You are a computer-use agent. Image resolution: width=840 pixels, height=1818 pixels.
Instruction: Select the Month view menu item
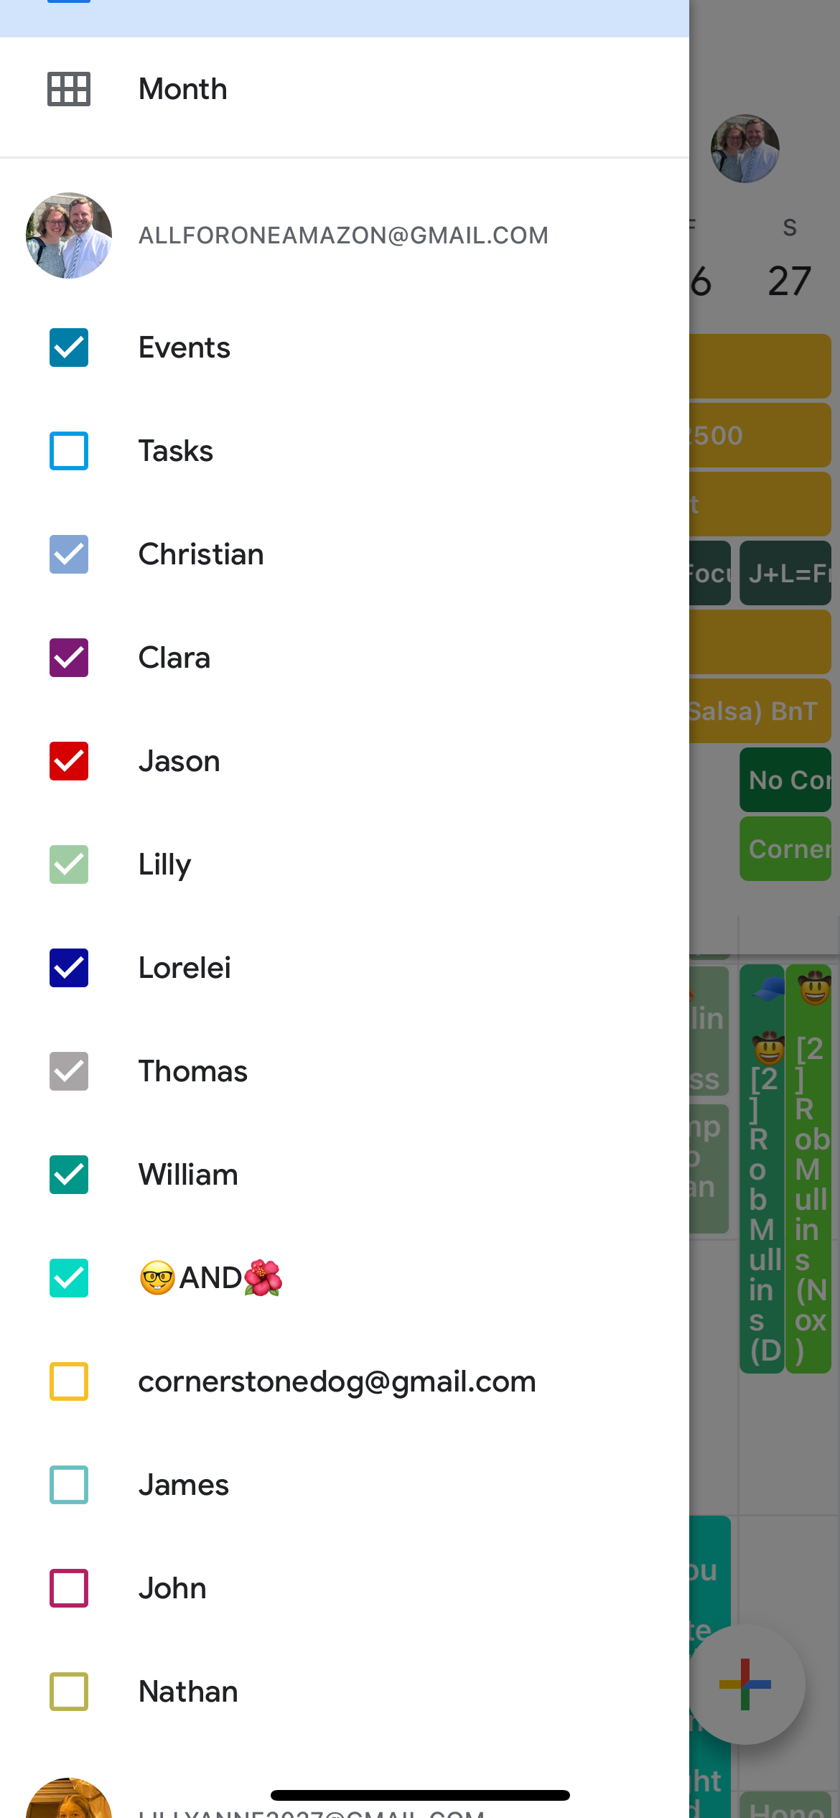[183, 89]
